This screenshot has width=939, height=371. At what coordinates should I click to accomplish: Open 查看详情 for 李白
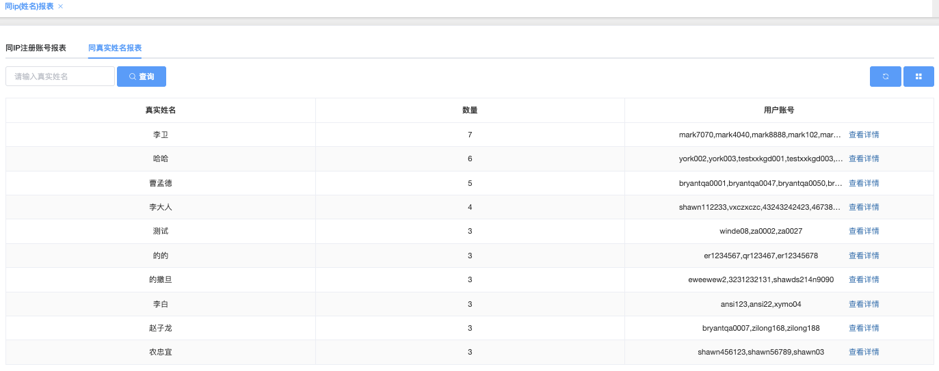click(x=864, y=304)
